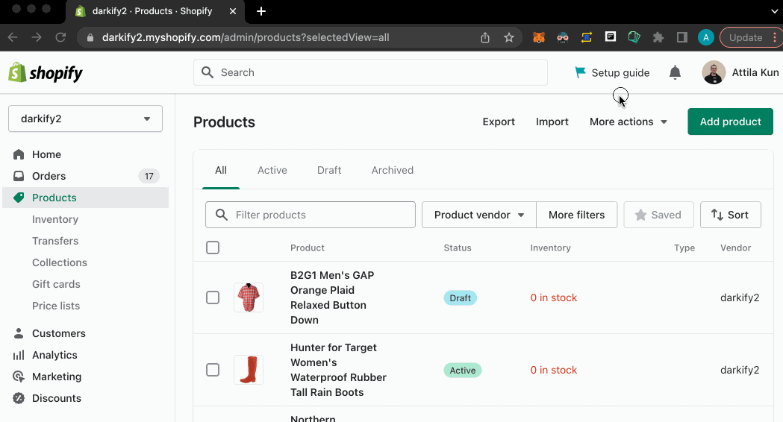
Task: Check the B2G1 Men's GAP shirt checkbox
Action: (213, 297)
